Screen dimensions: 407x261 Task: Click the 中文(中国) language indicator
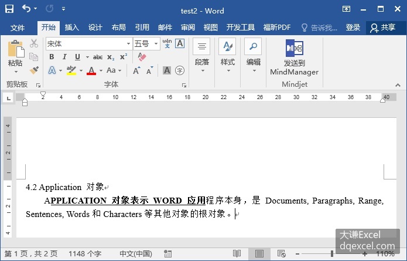136,254
